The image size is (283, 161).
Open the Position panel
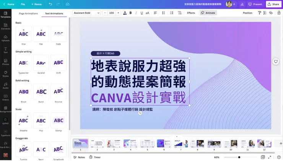tap(247, 13)
